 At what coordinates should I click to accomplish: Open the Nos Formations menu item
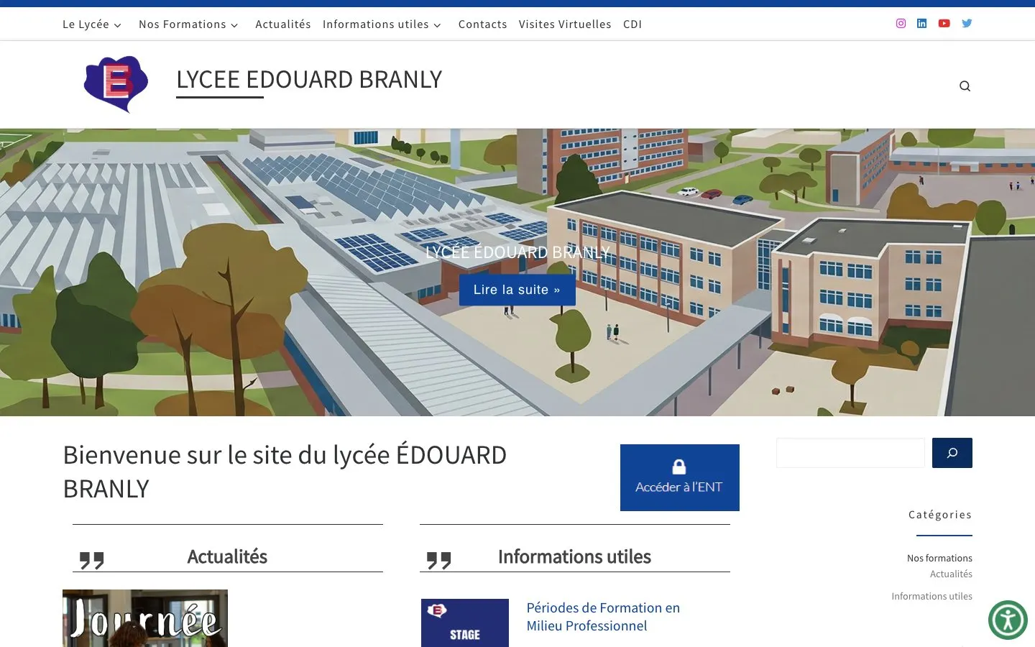183,24
